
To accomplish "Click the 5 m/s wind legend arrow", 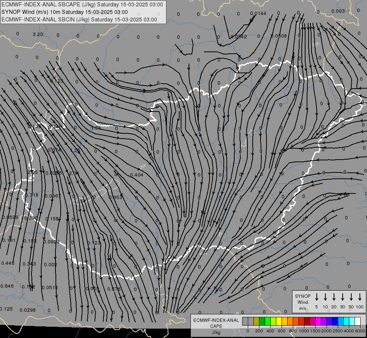I will point(316,297).
